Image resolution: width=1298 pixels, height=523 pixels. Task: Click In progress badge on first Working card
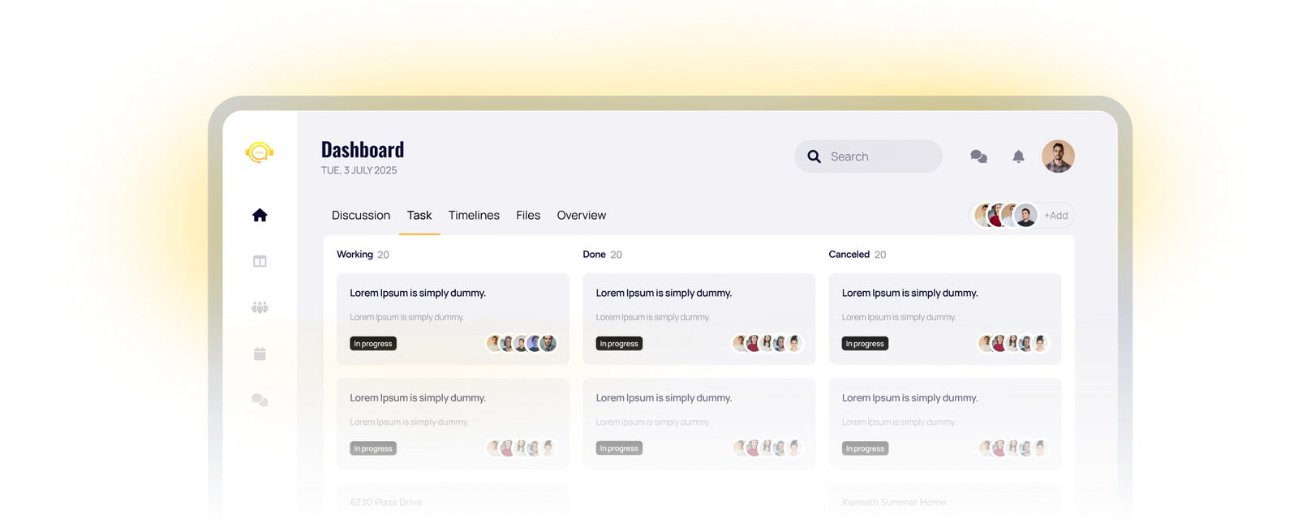[x=373, y=344]
